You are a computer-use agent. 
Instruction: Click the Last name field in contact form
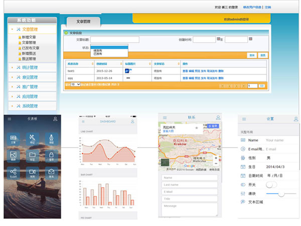[x=190, y=184]
